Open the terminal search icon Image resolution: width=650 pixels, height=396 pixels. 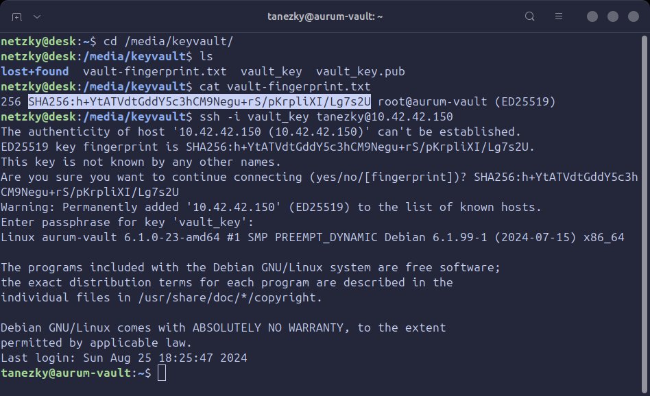(x=529, y=16)
